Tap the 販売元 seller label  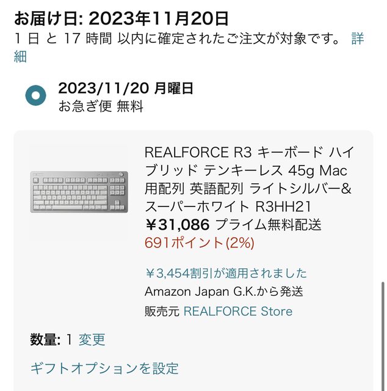tap(162, 311)
